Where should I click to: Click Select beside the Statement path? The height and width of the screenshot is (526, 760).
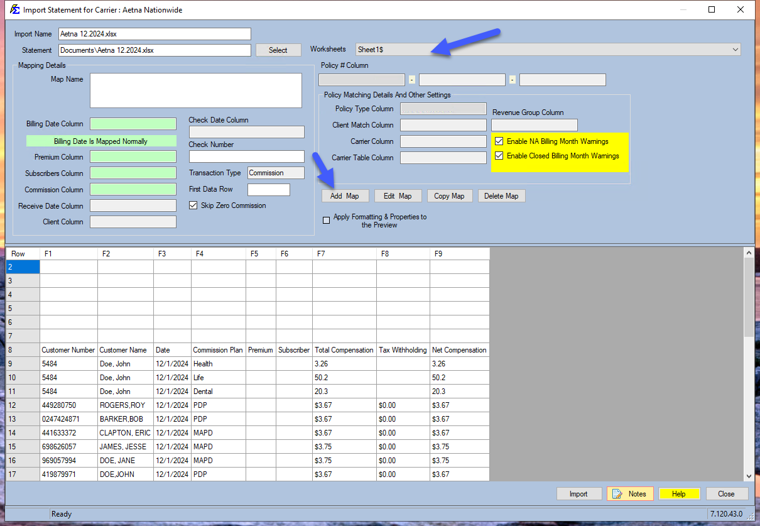[x=278, y=50]
